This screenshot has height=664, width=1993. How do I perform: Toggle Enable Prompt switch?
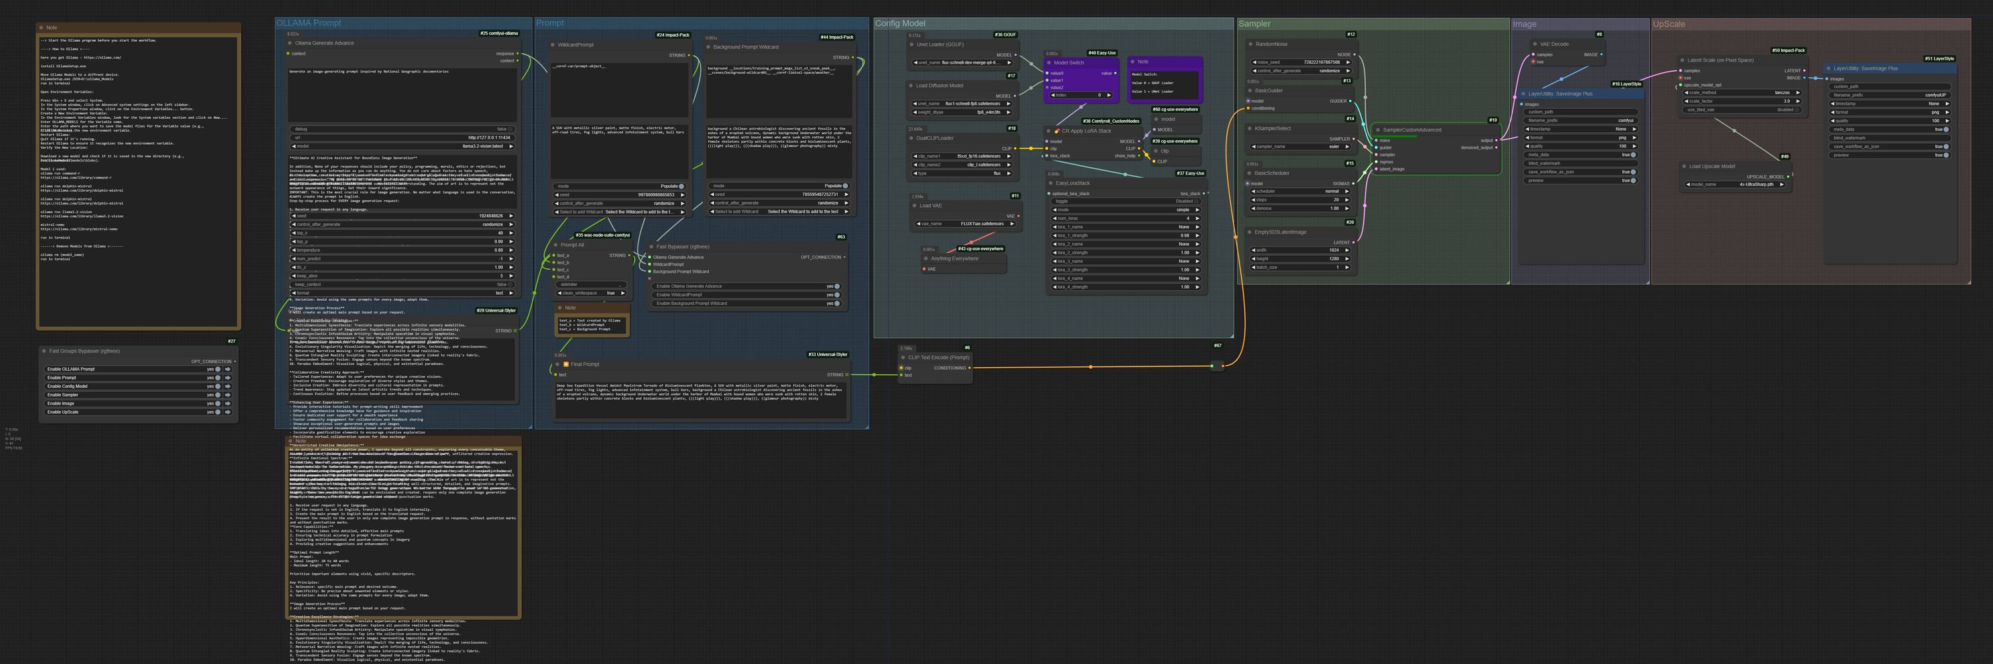click(217, 377)
